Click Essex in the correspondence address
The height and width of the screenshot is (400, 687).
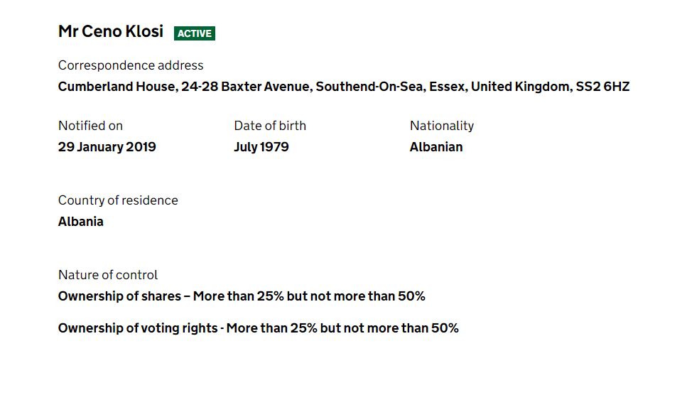click(447, 87)
